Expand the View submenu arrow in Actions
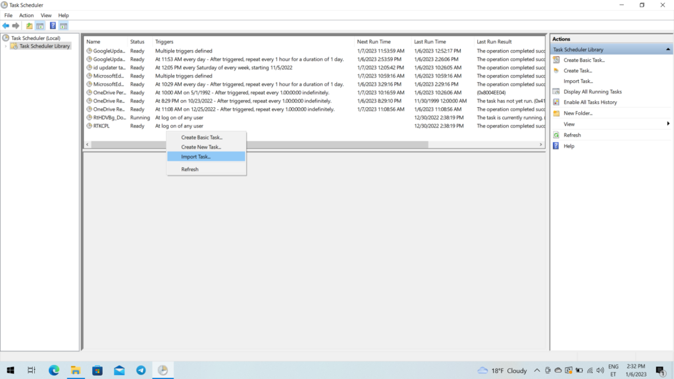This screenshot has height=379, width=674. (668, 124)
